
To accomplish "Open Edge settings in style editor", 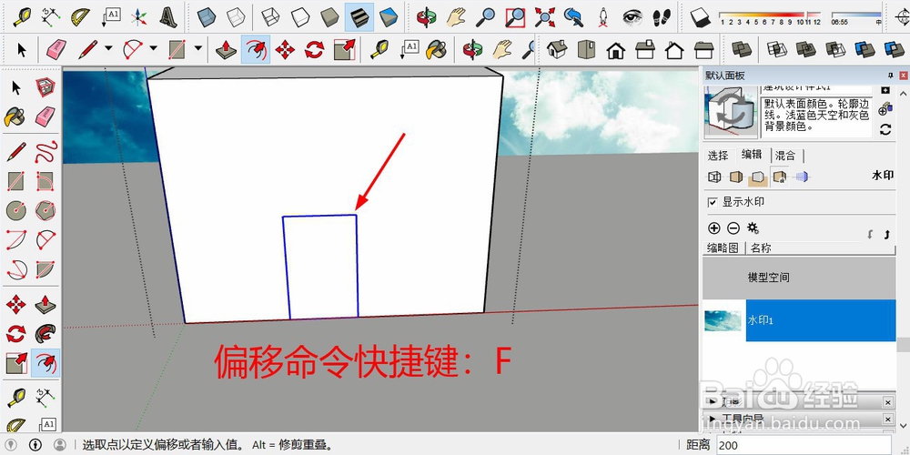I will (x=714, y=177).
